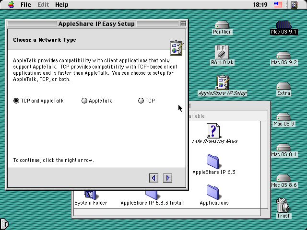Click the setup clipboard icon in the header
The image size is (307, 230).
(177, 48)
